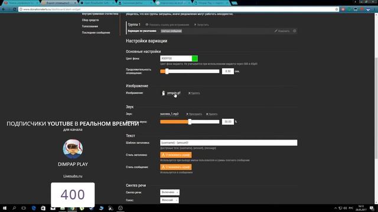
Task: Open the Mail icon on the taskbar
Action: pos(53,208)
